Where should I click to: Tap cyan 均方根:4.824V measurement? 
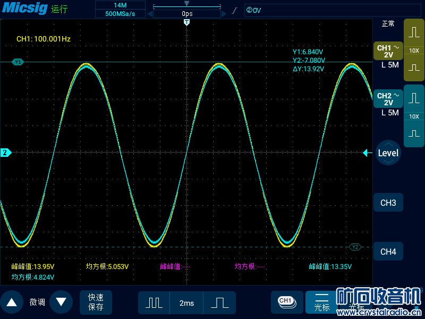click(x=33, y=277)
